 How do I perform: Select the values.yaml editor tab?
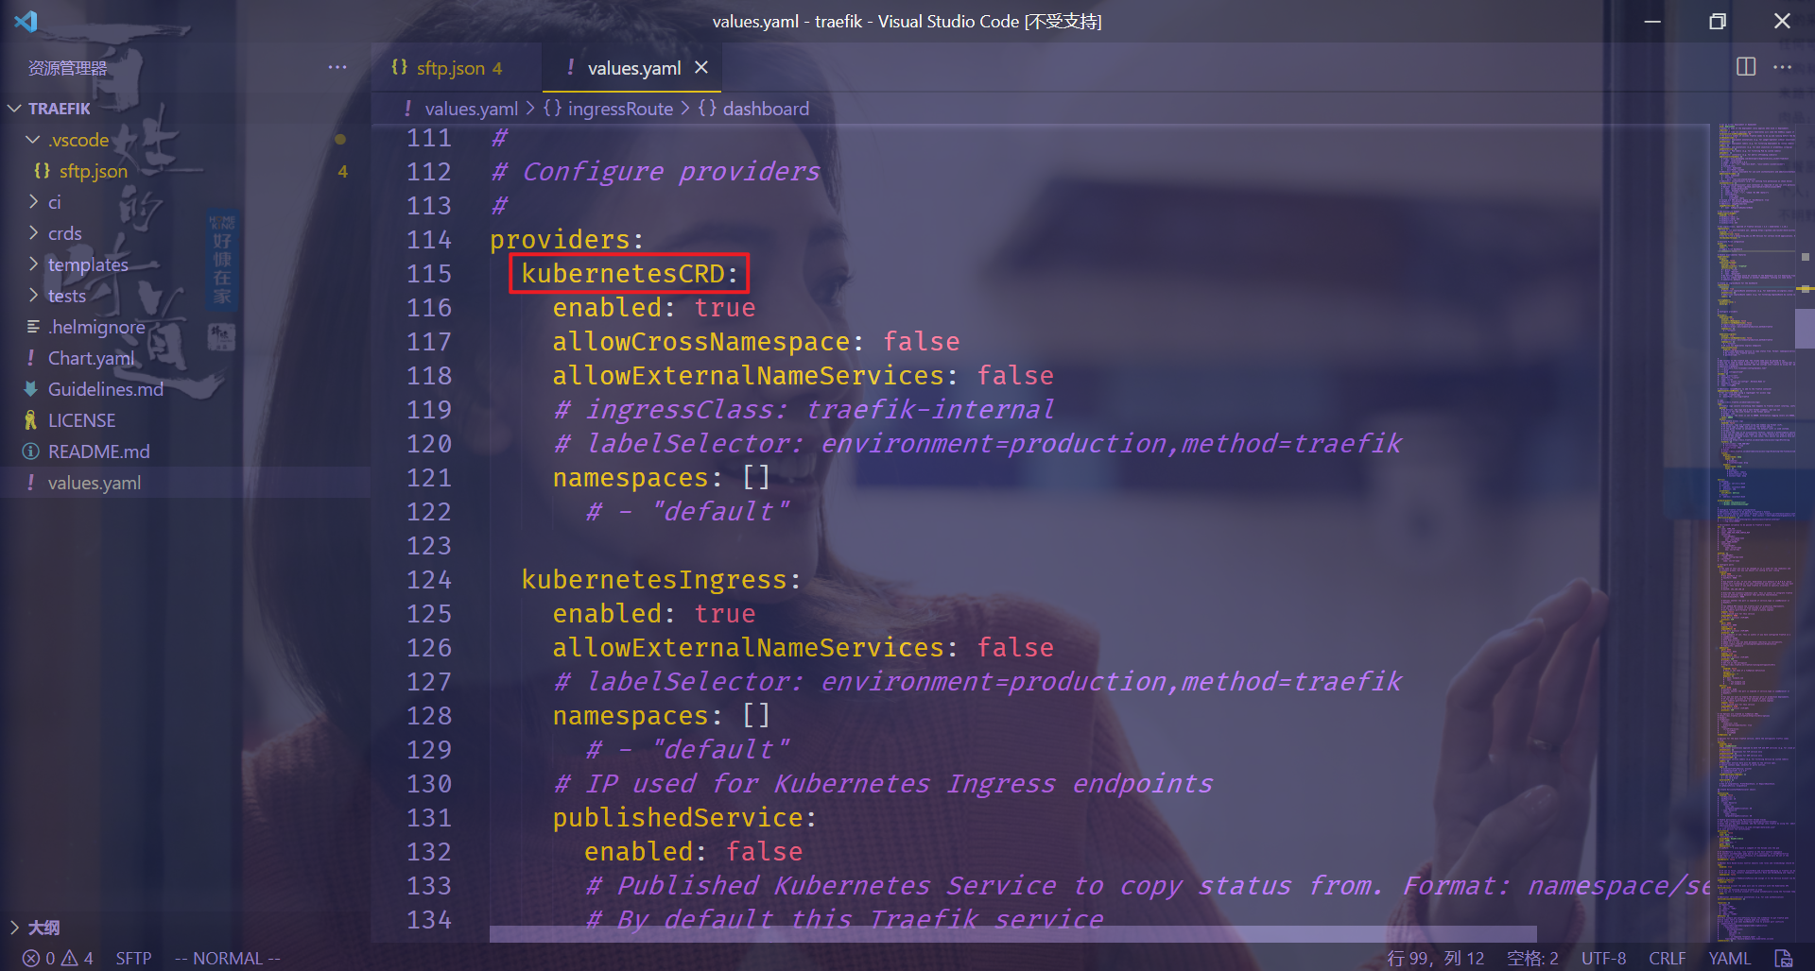pyautogui.click(x=633, y=68)
